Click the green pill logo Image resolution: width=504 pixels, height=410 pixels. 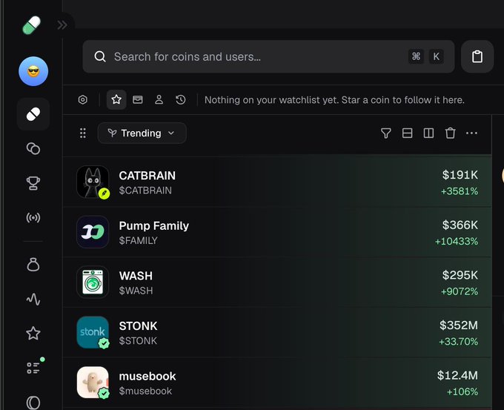pyautogui.click(x=32, y=25)
